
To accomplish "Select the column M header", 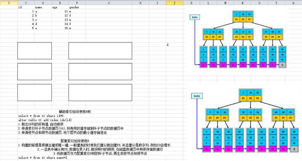I will [225, 3].
